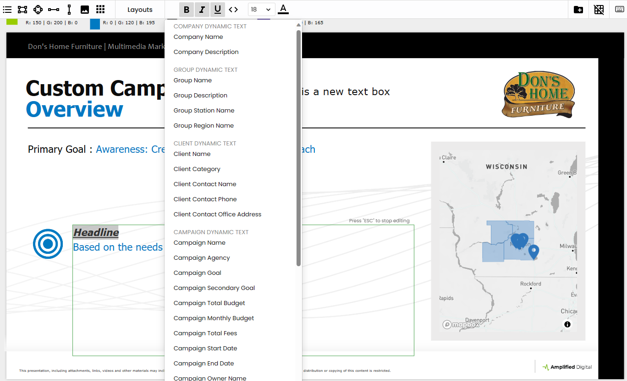
Task: Toggle underline formatting
Action: (218, 10)
